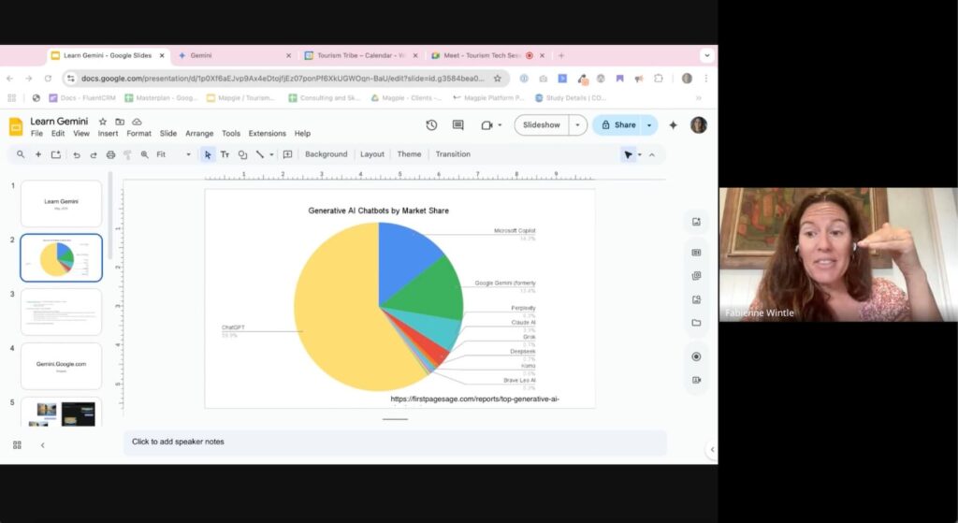The width and height of the screenshot is (958, 523).
Task: Switch to the Gemini browser tab
Action: point(233,55)
